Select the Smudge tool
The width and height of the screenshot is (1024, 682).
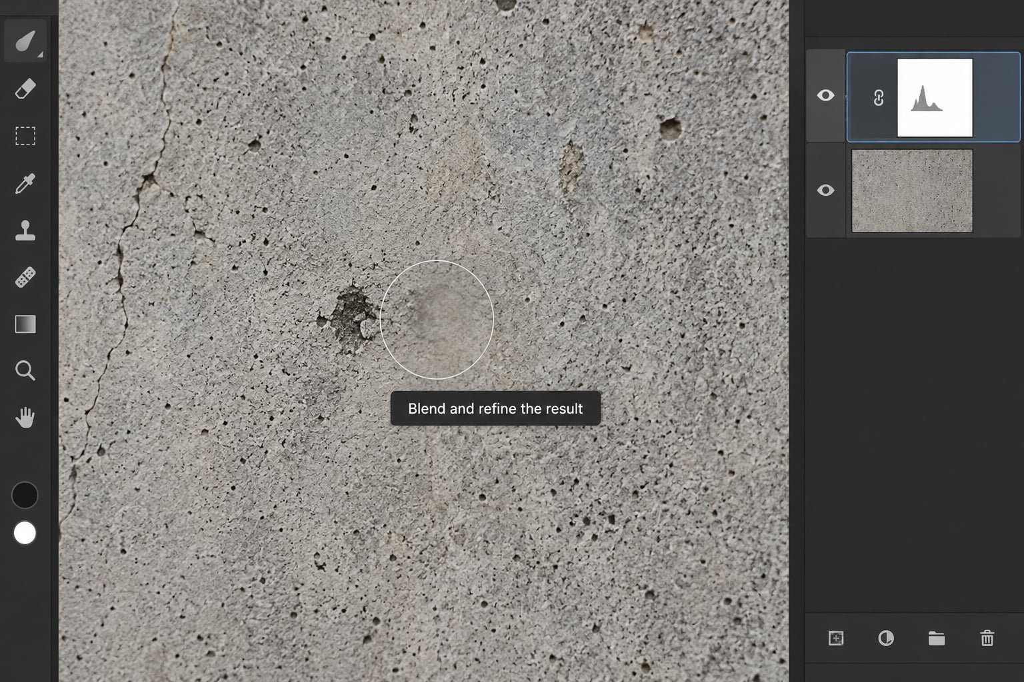25,42
